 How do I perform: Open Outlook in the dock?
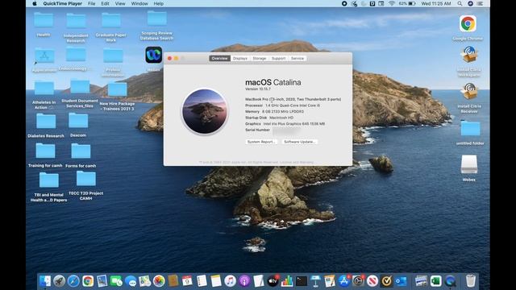tap(401, 281)
